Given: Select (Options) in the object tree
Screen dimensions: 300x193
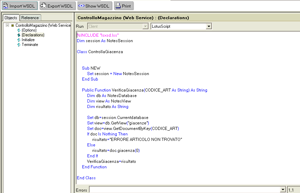Looking at the screenshot, I should coord(29,30).
